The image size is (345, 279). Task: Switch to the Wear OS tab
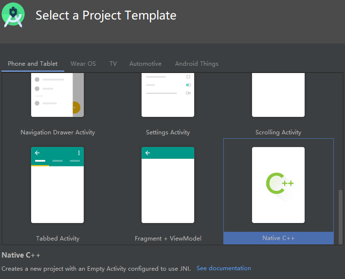(83, 64)
